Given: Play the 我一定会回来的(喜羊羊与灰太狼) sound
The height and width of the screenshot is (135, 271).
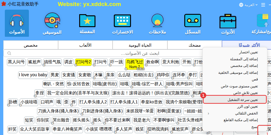Looking at the screenshot, I should (78, 93).
